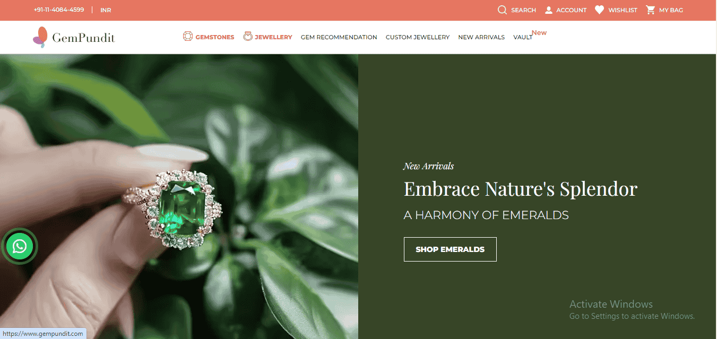Open the GEM RECOMMENDATION menu item
The width and height of the screenshot is (717, 339).
339,37
